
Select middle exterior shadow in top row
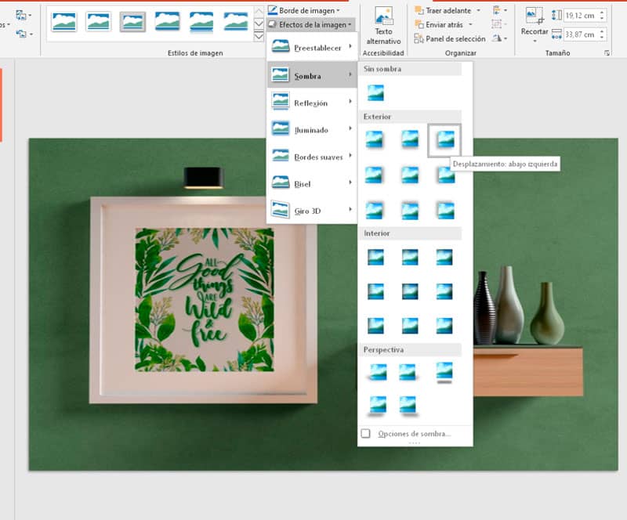coord(410,139)
